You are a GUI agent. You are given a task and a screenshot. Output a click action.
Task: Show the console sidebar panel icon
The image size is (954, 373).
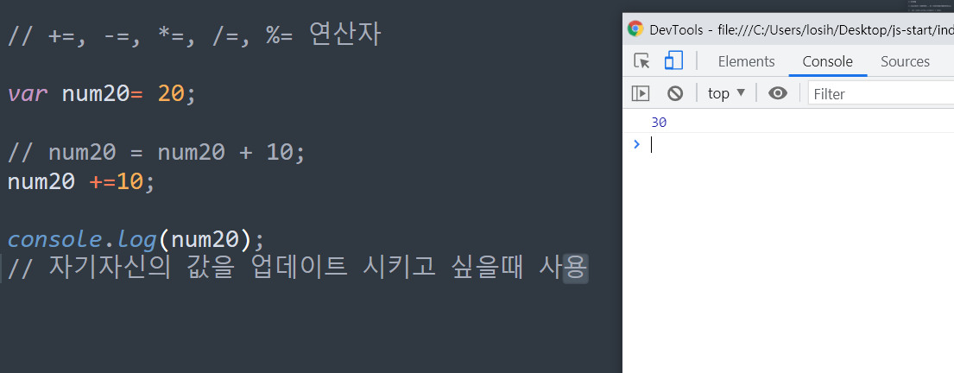pos(640,93)
